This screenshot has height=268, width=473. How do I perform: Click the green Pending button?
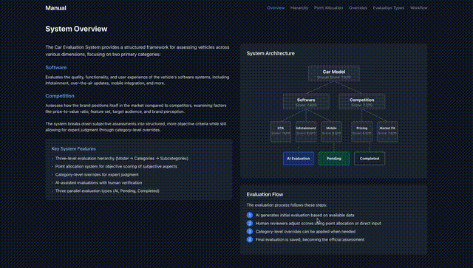[x=334, y=159]
